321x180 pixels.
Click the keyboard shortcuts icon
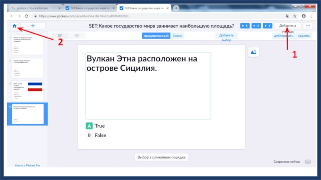(308, 162)
